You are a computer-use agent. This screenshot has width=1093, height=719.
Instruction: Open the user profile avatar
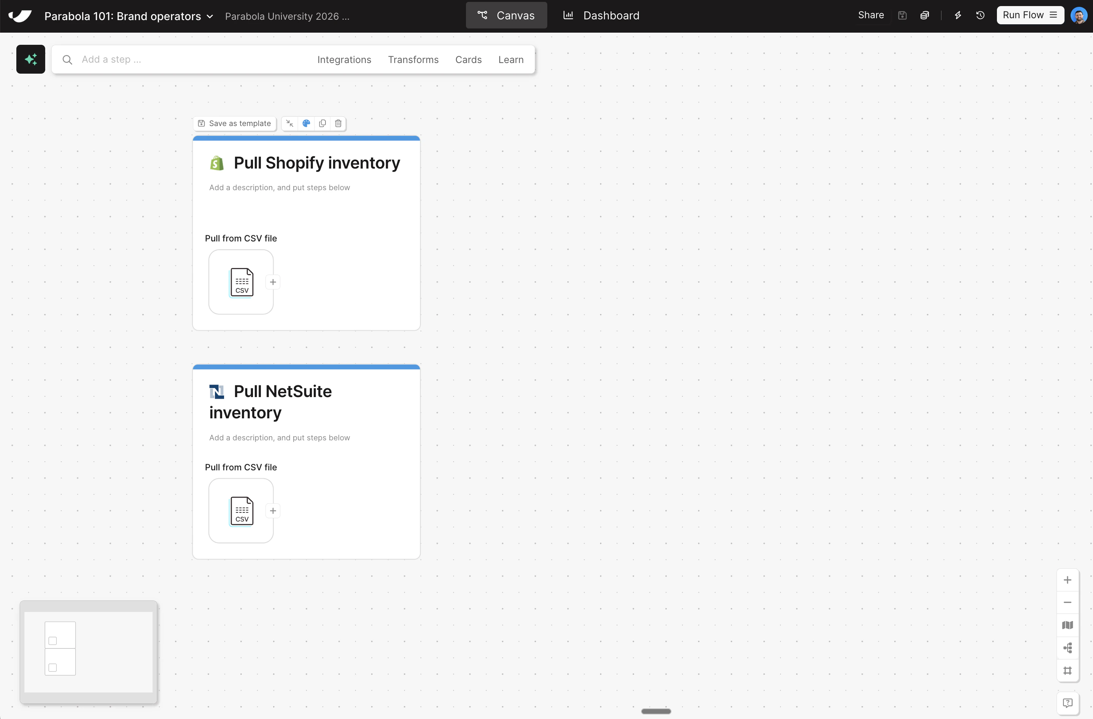(1079, 16)
